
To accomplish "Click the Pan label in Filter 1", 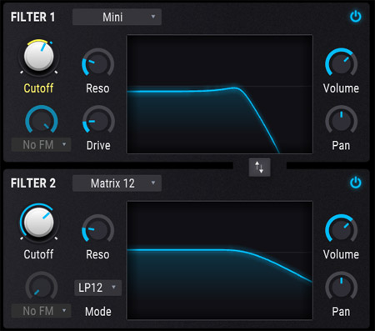I will [x=341, y=145].
